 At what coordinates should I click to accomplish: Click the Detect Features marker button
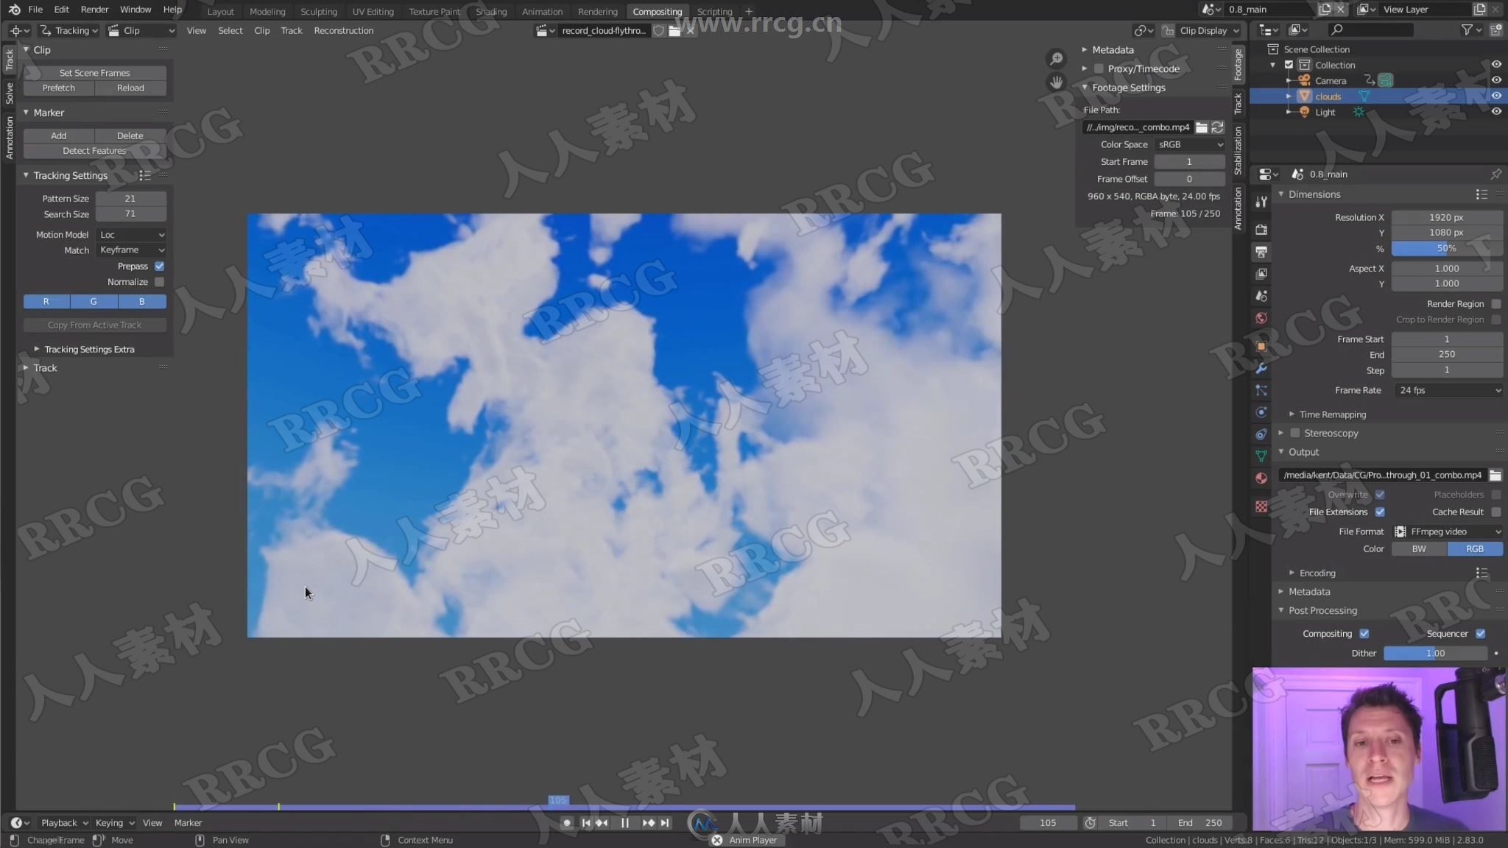coord(94,150)
